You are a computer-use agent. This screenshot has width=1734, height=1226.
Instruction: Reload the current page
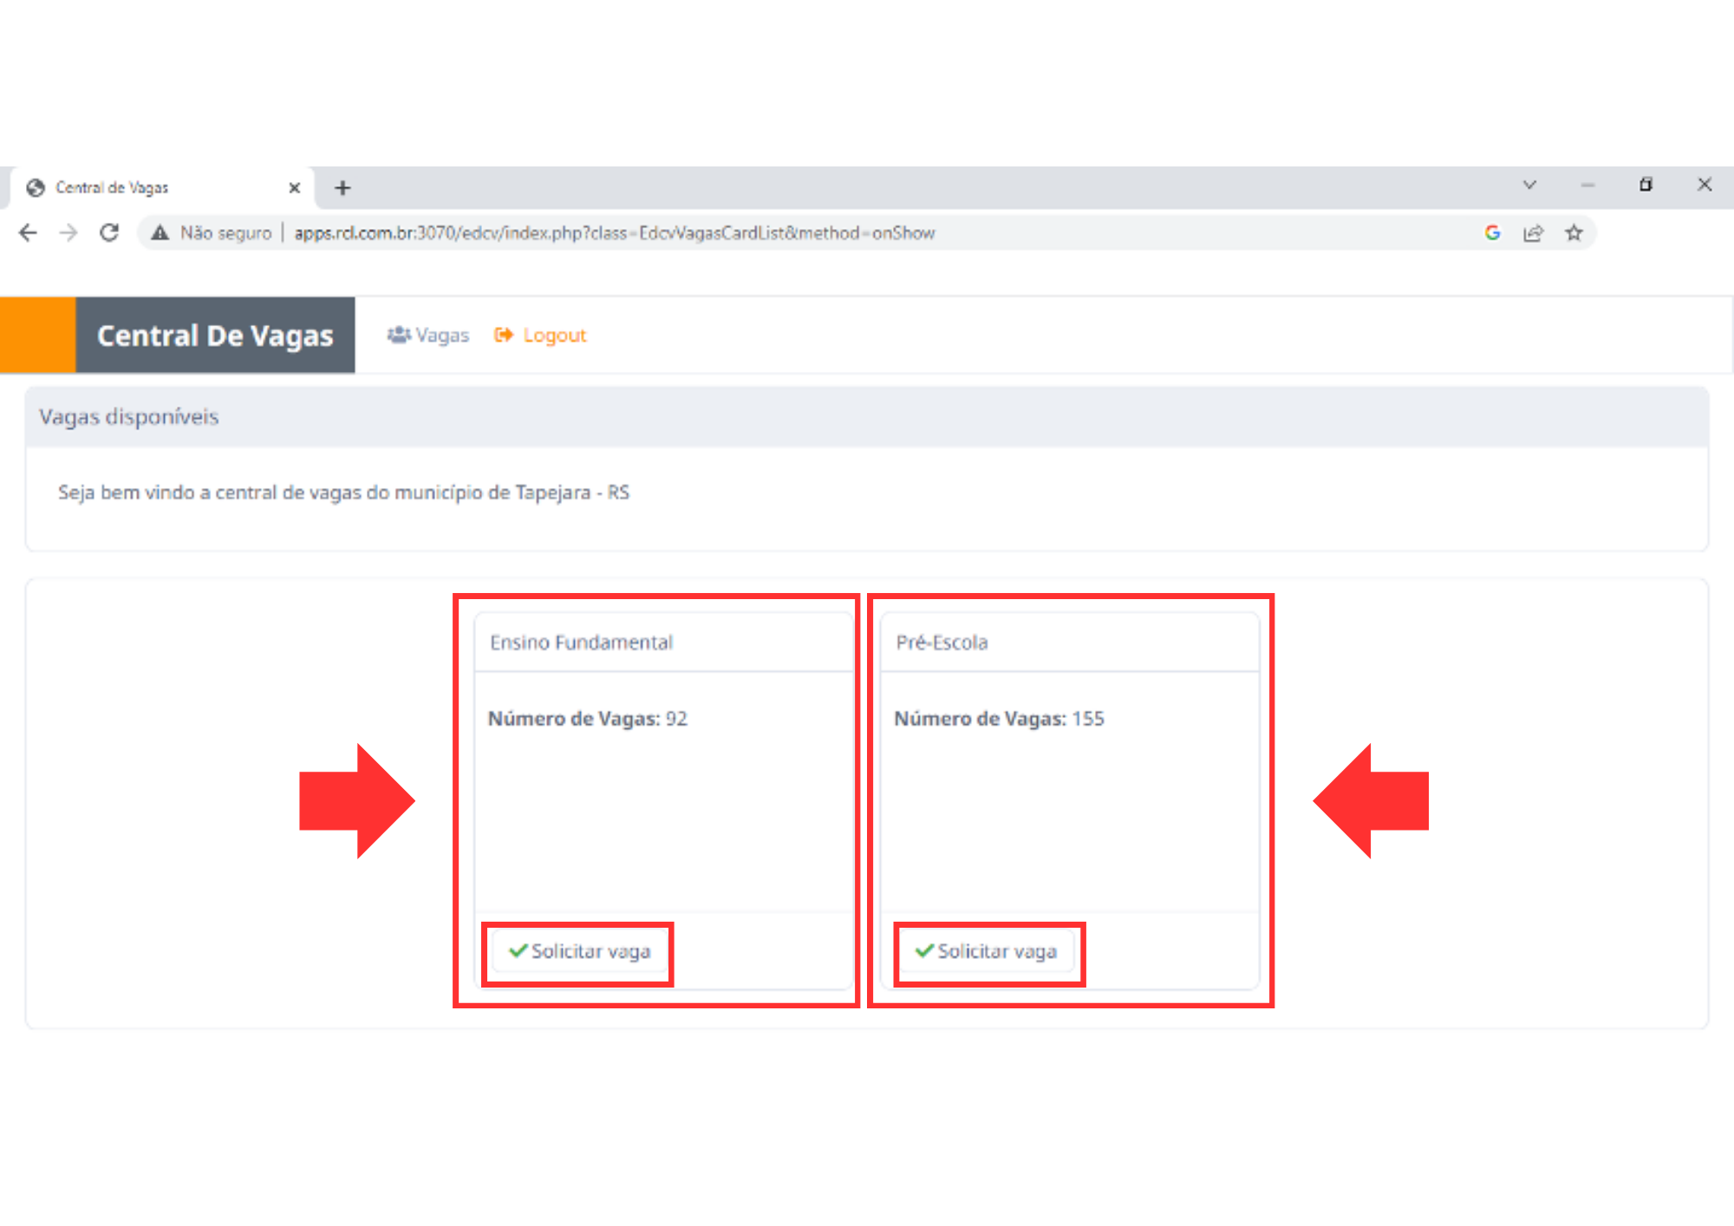point(109,232)
